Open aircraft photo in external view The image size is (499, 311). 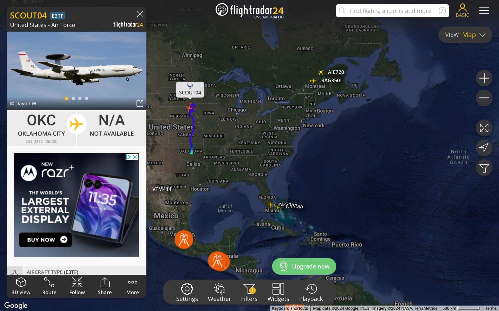point(140,103)
